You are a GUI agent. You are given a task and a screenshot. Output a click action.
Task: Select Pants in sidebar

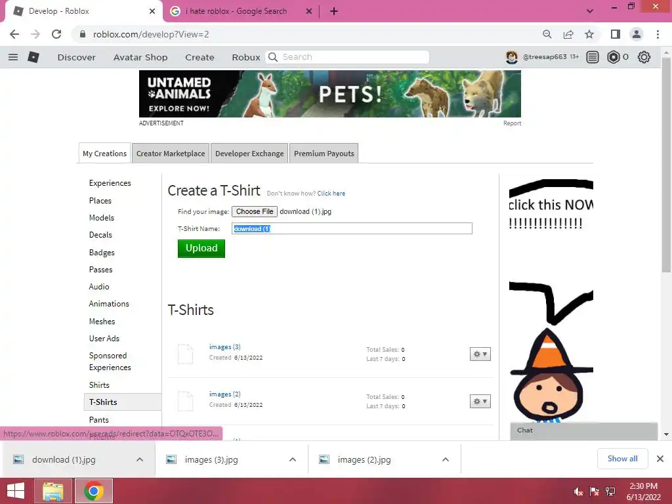99,419
